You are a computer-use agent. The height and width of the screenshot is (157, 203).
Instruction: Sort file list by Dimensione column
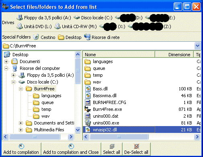tap(174, 55)
